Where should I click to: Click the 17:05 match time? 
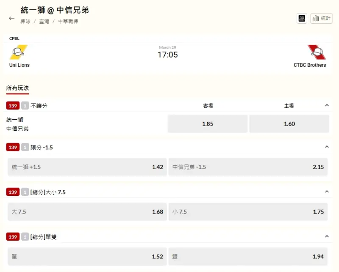click(167, 55)
